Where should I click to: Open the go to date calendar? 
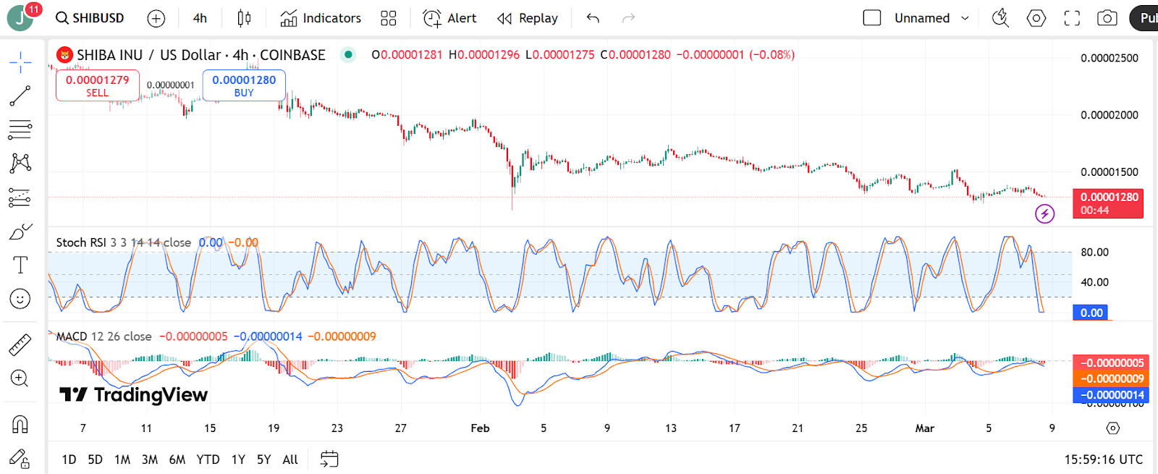tap(329, 459)
